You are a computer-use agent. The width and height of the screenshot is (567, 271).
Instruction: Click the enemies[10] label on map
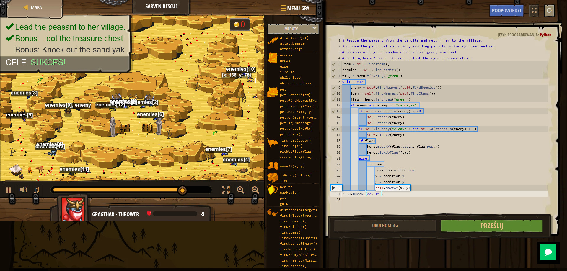tap(241, 69)
